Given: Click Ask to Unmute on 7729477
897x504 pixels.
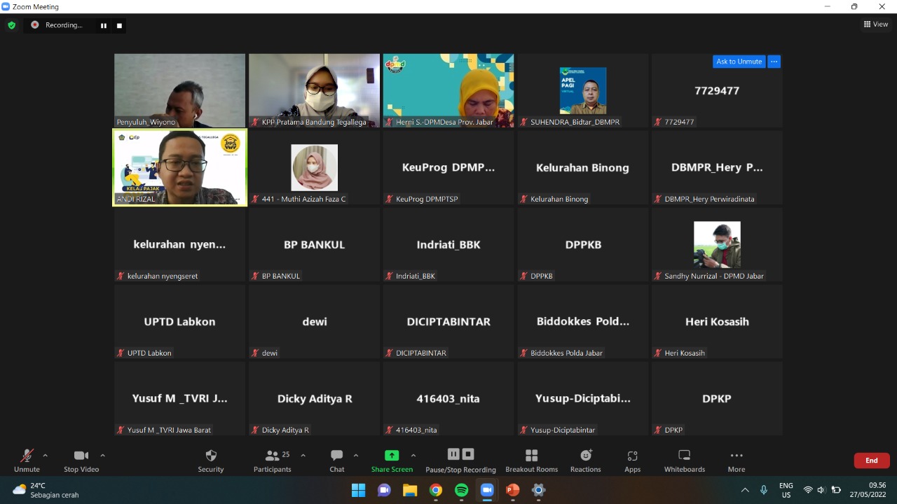Looking at the screenshot, I should coord(739,62).
